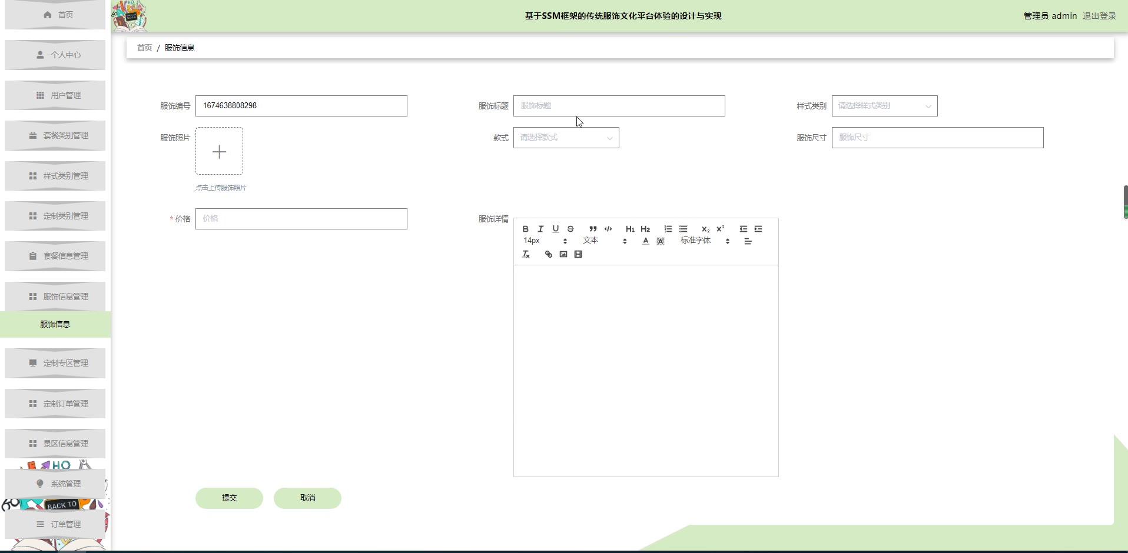Clear text formatting in the editor

[x=526, y=254]
